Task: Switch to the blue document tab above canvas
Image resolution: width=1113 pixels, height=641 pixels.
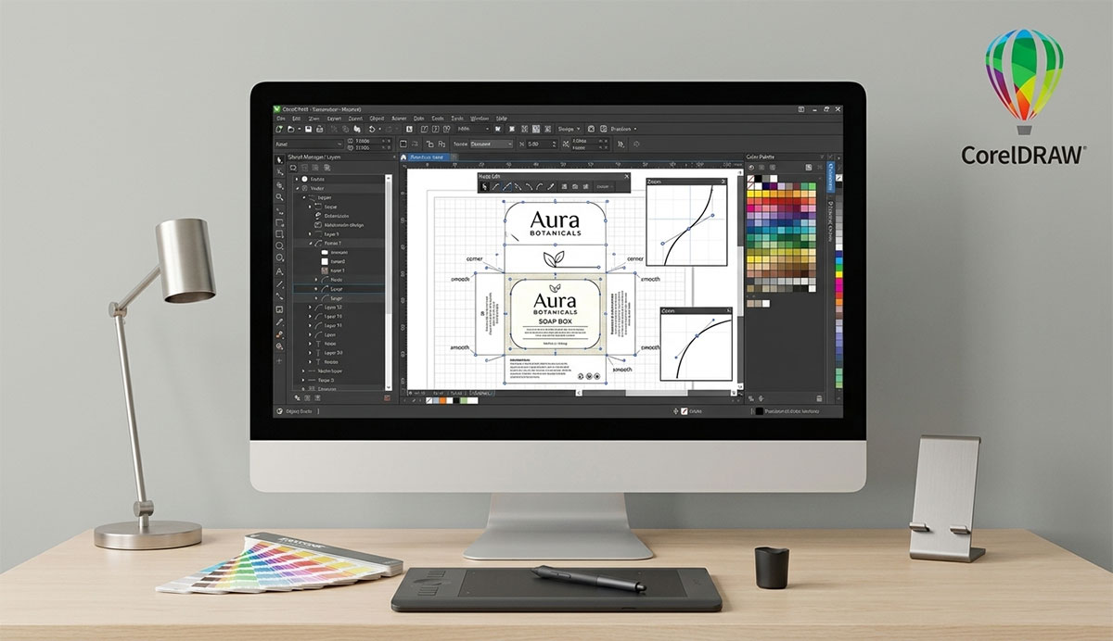Action: 429,157
